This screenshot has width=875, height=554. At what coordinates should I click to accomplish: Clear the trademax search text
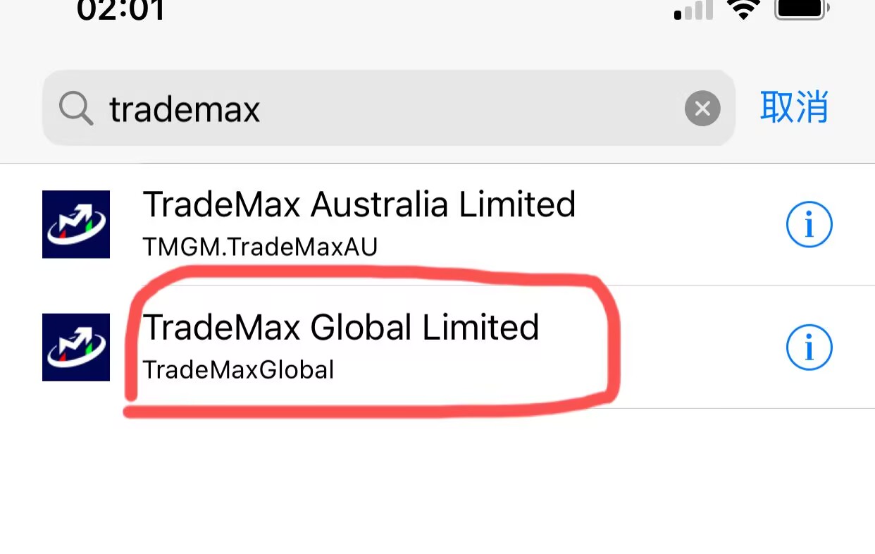[702, 109]
